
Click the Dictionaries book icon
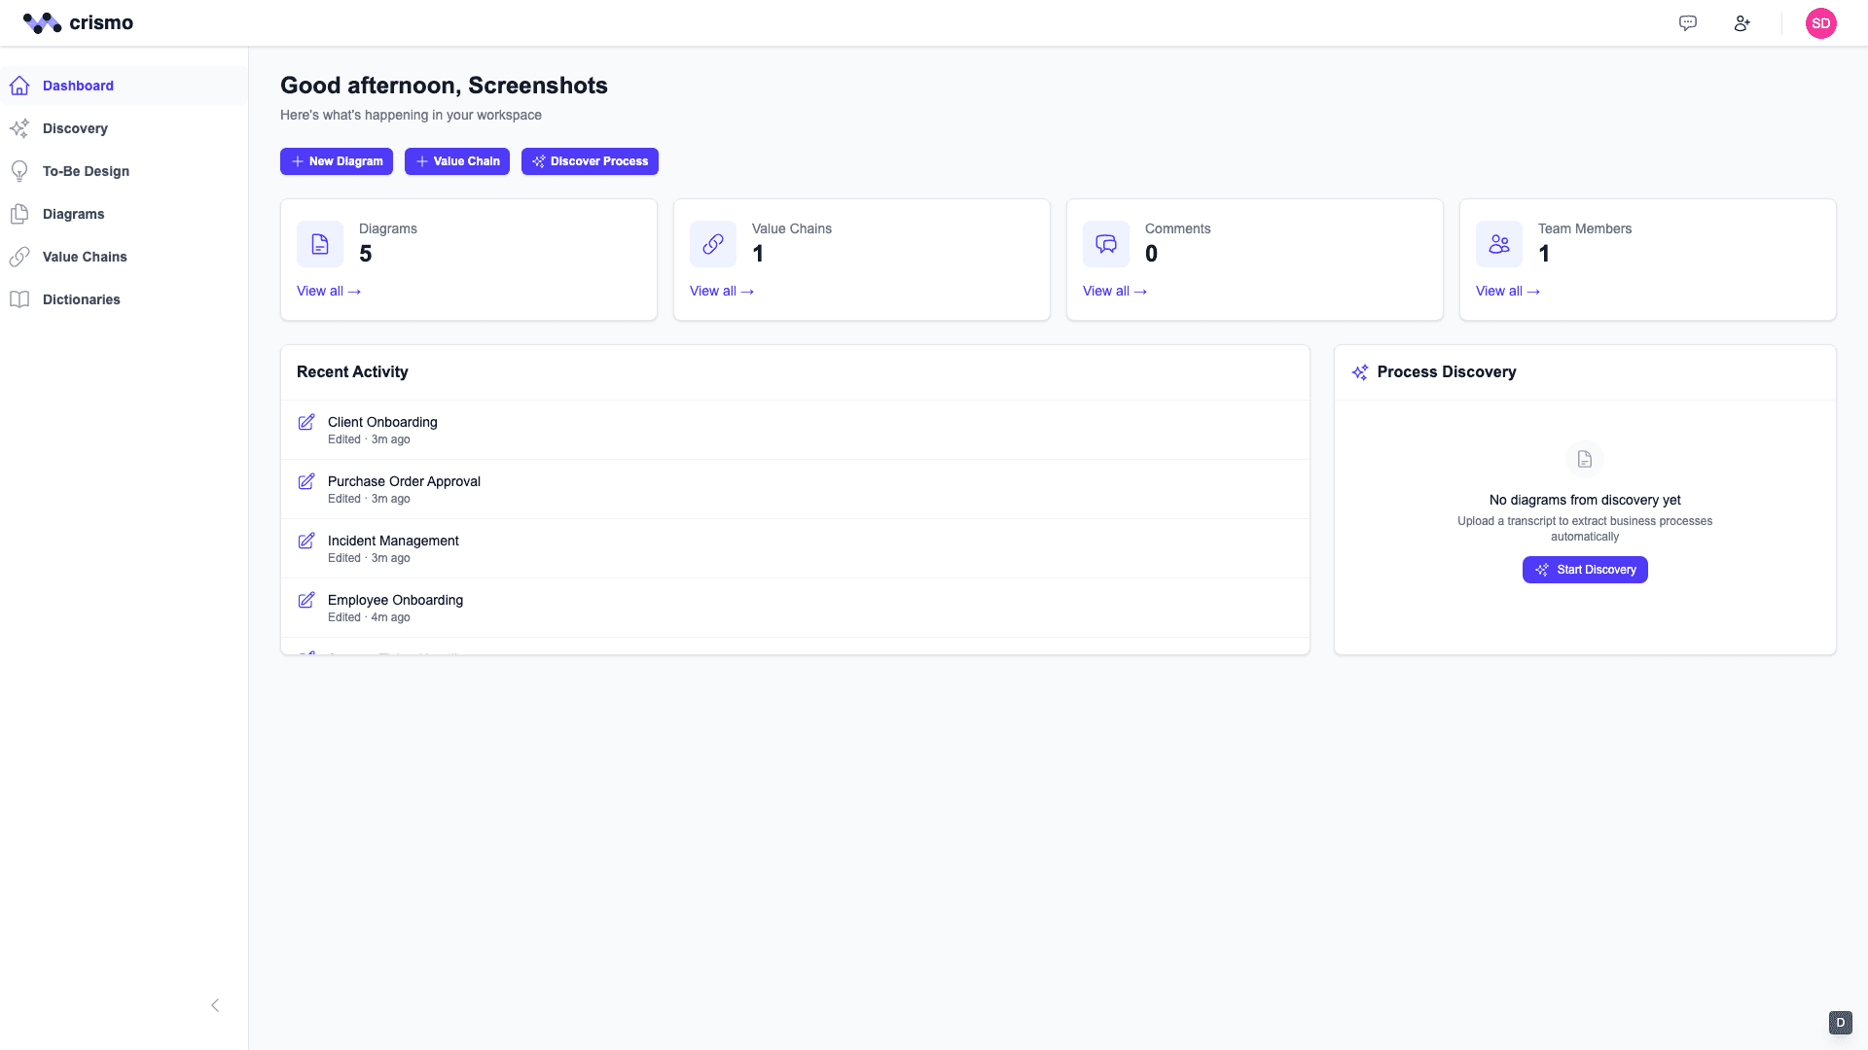click(x=20, y=299)
